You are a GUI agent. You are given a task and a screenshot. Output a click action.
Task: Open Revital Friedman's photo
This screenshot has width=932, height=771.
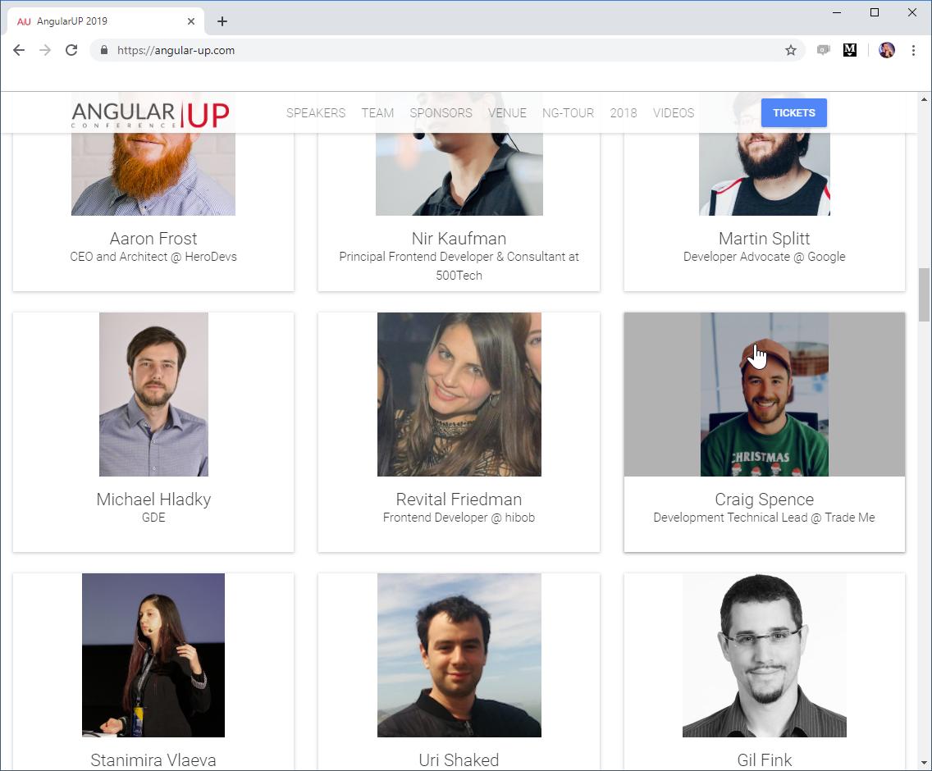pos(459,395)
